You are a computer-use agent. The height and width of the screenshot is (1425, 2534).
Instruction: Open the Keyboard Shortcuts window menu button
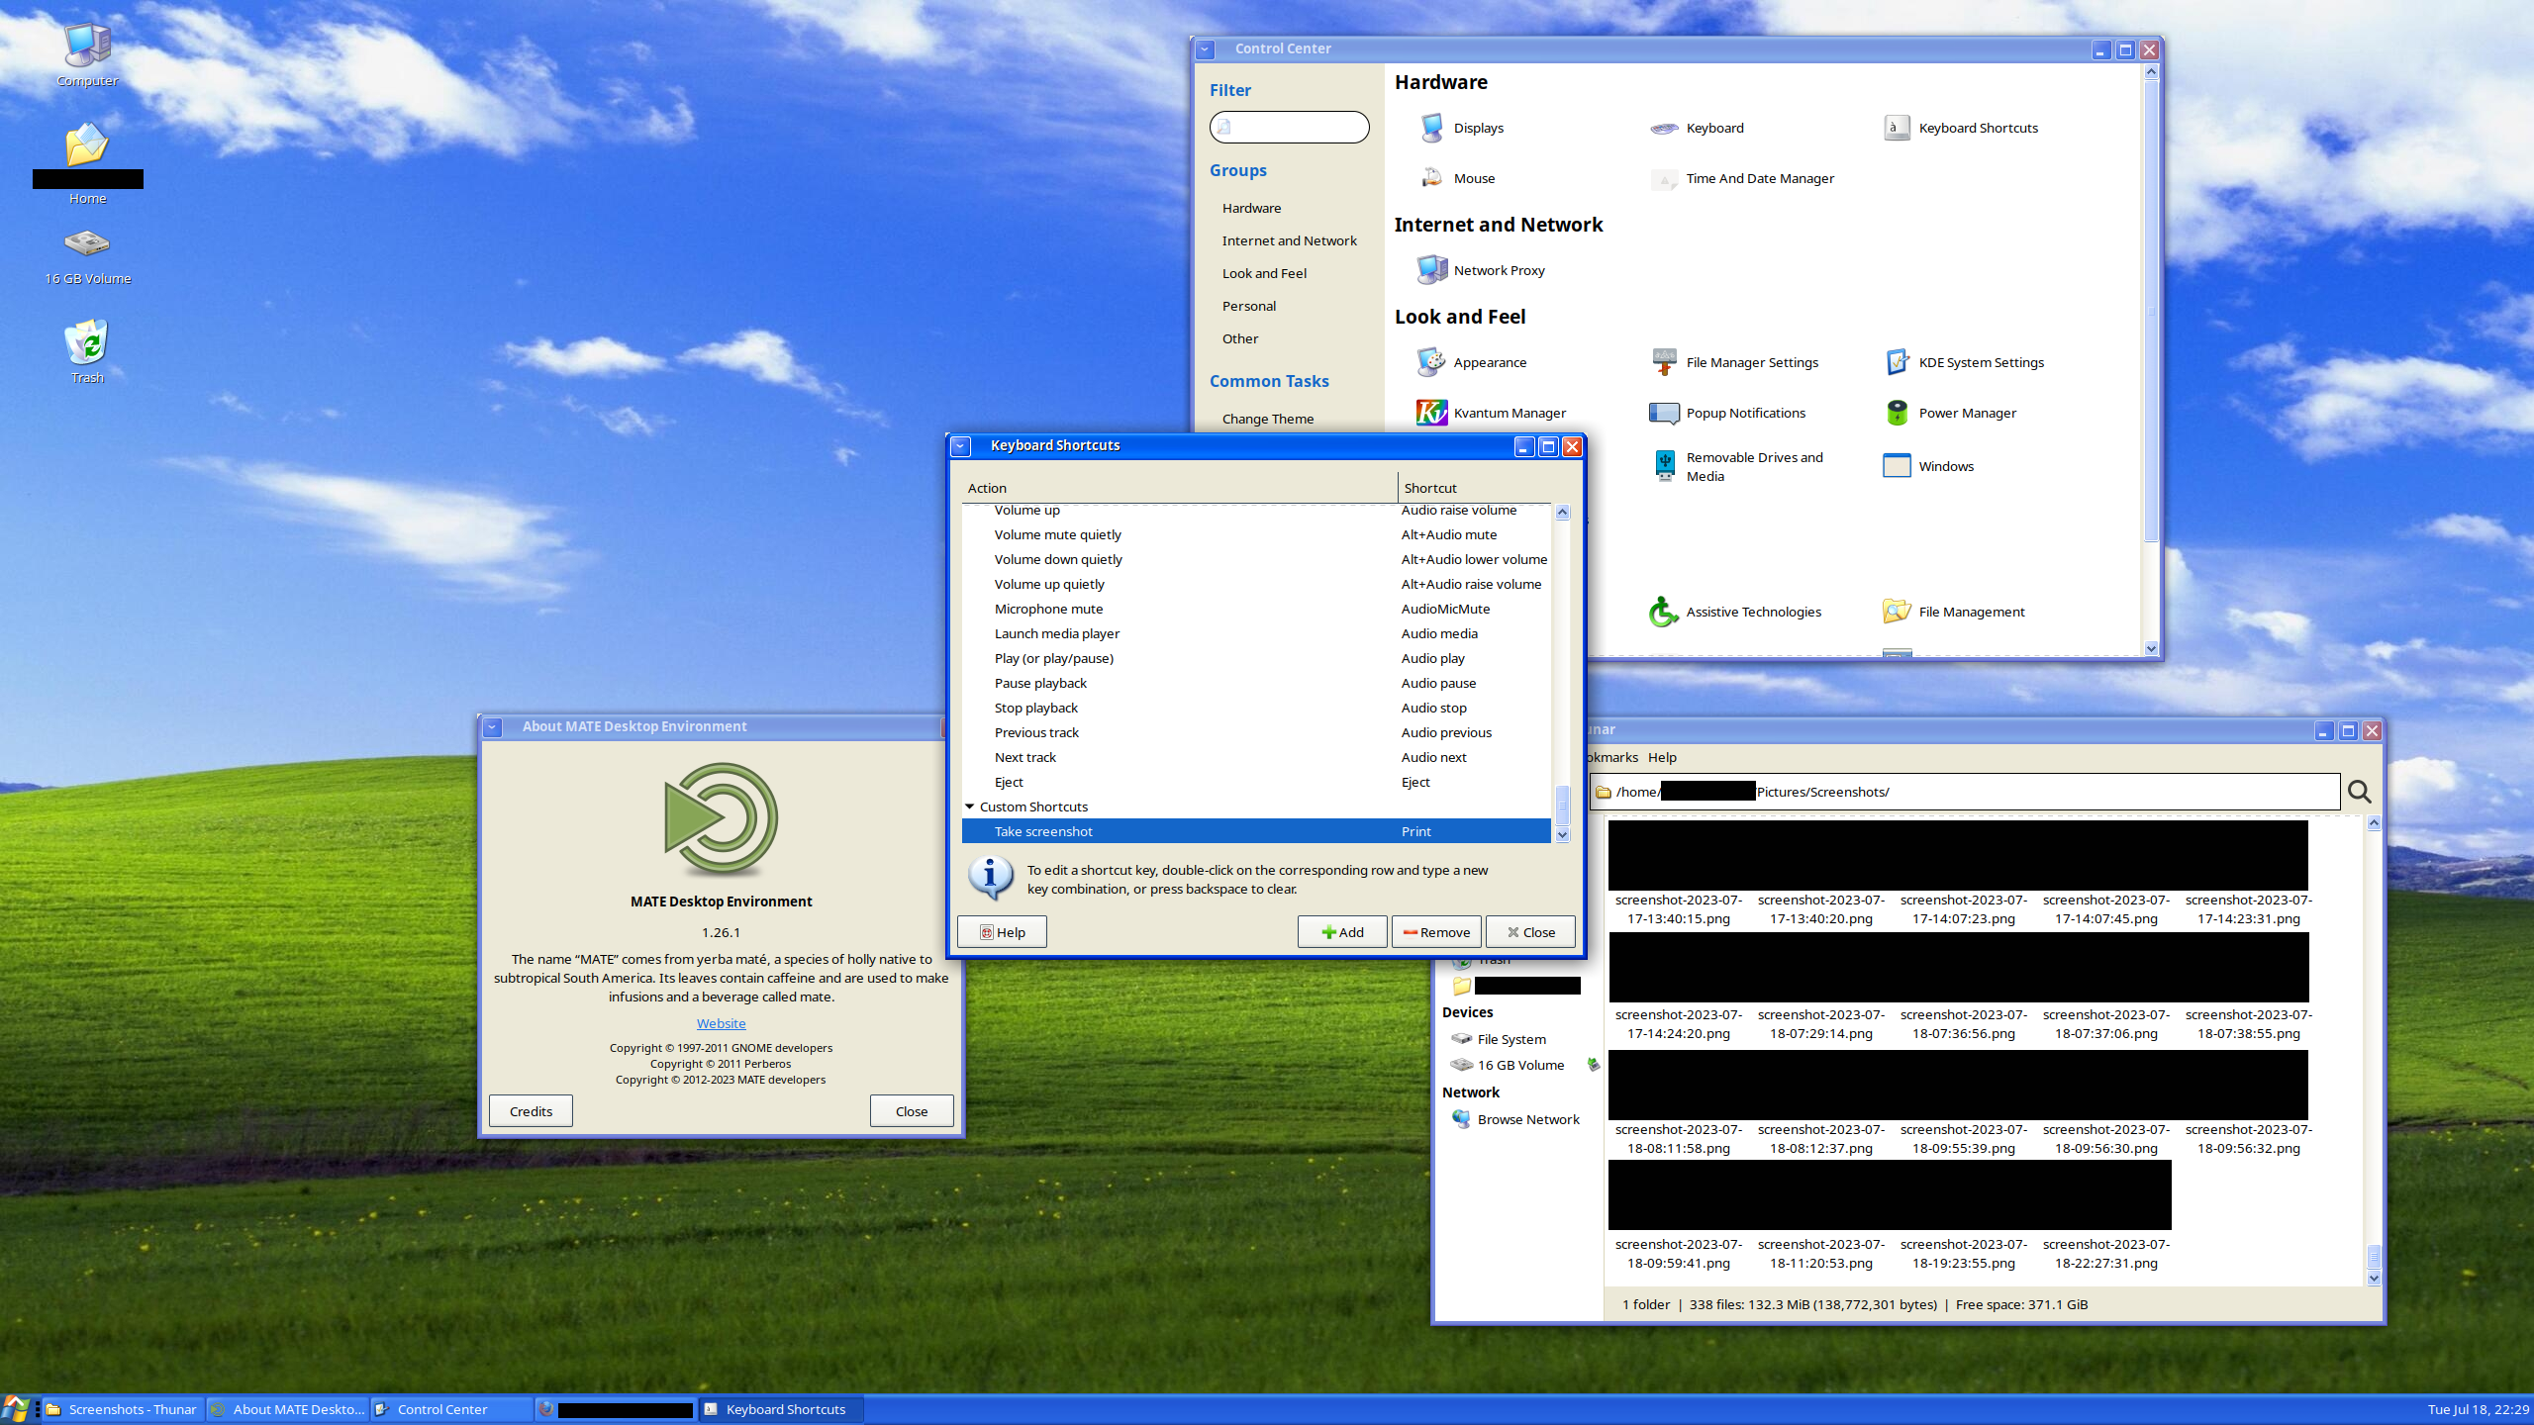coord(960,446)
